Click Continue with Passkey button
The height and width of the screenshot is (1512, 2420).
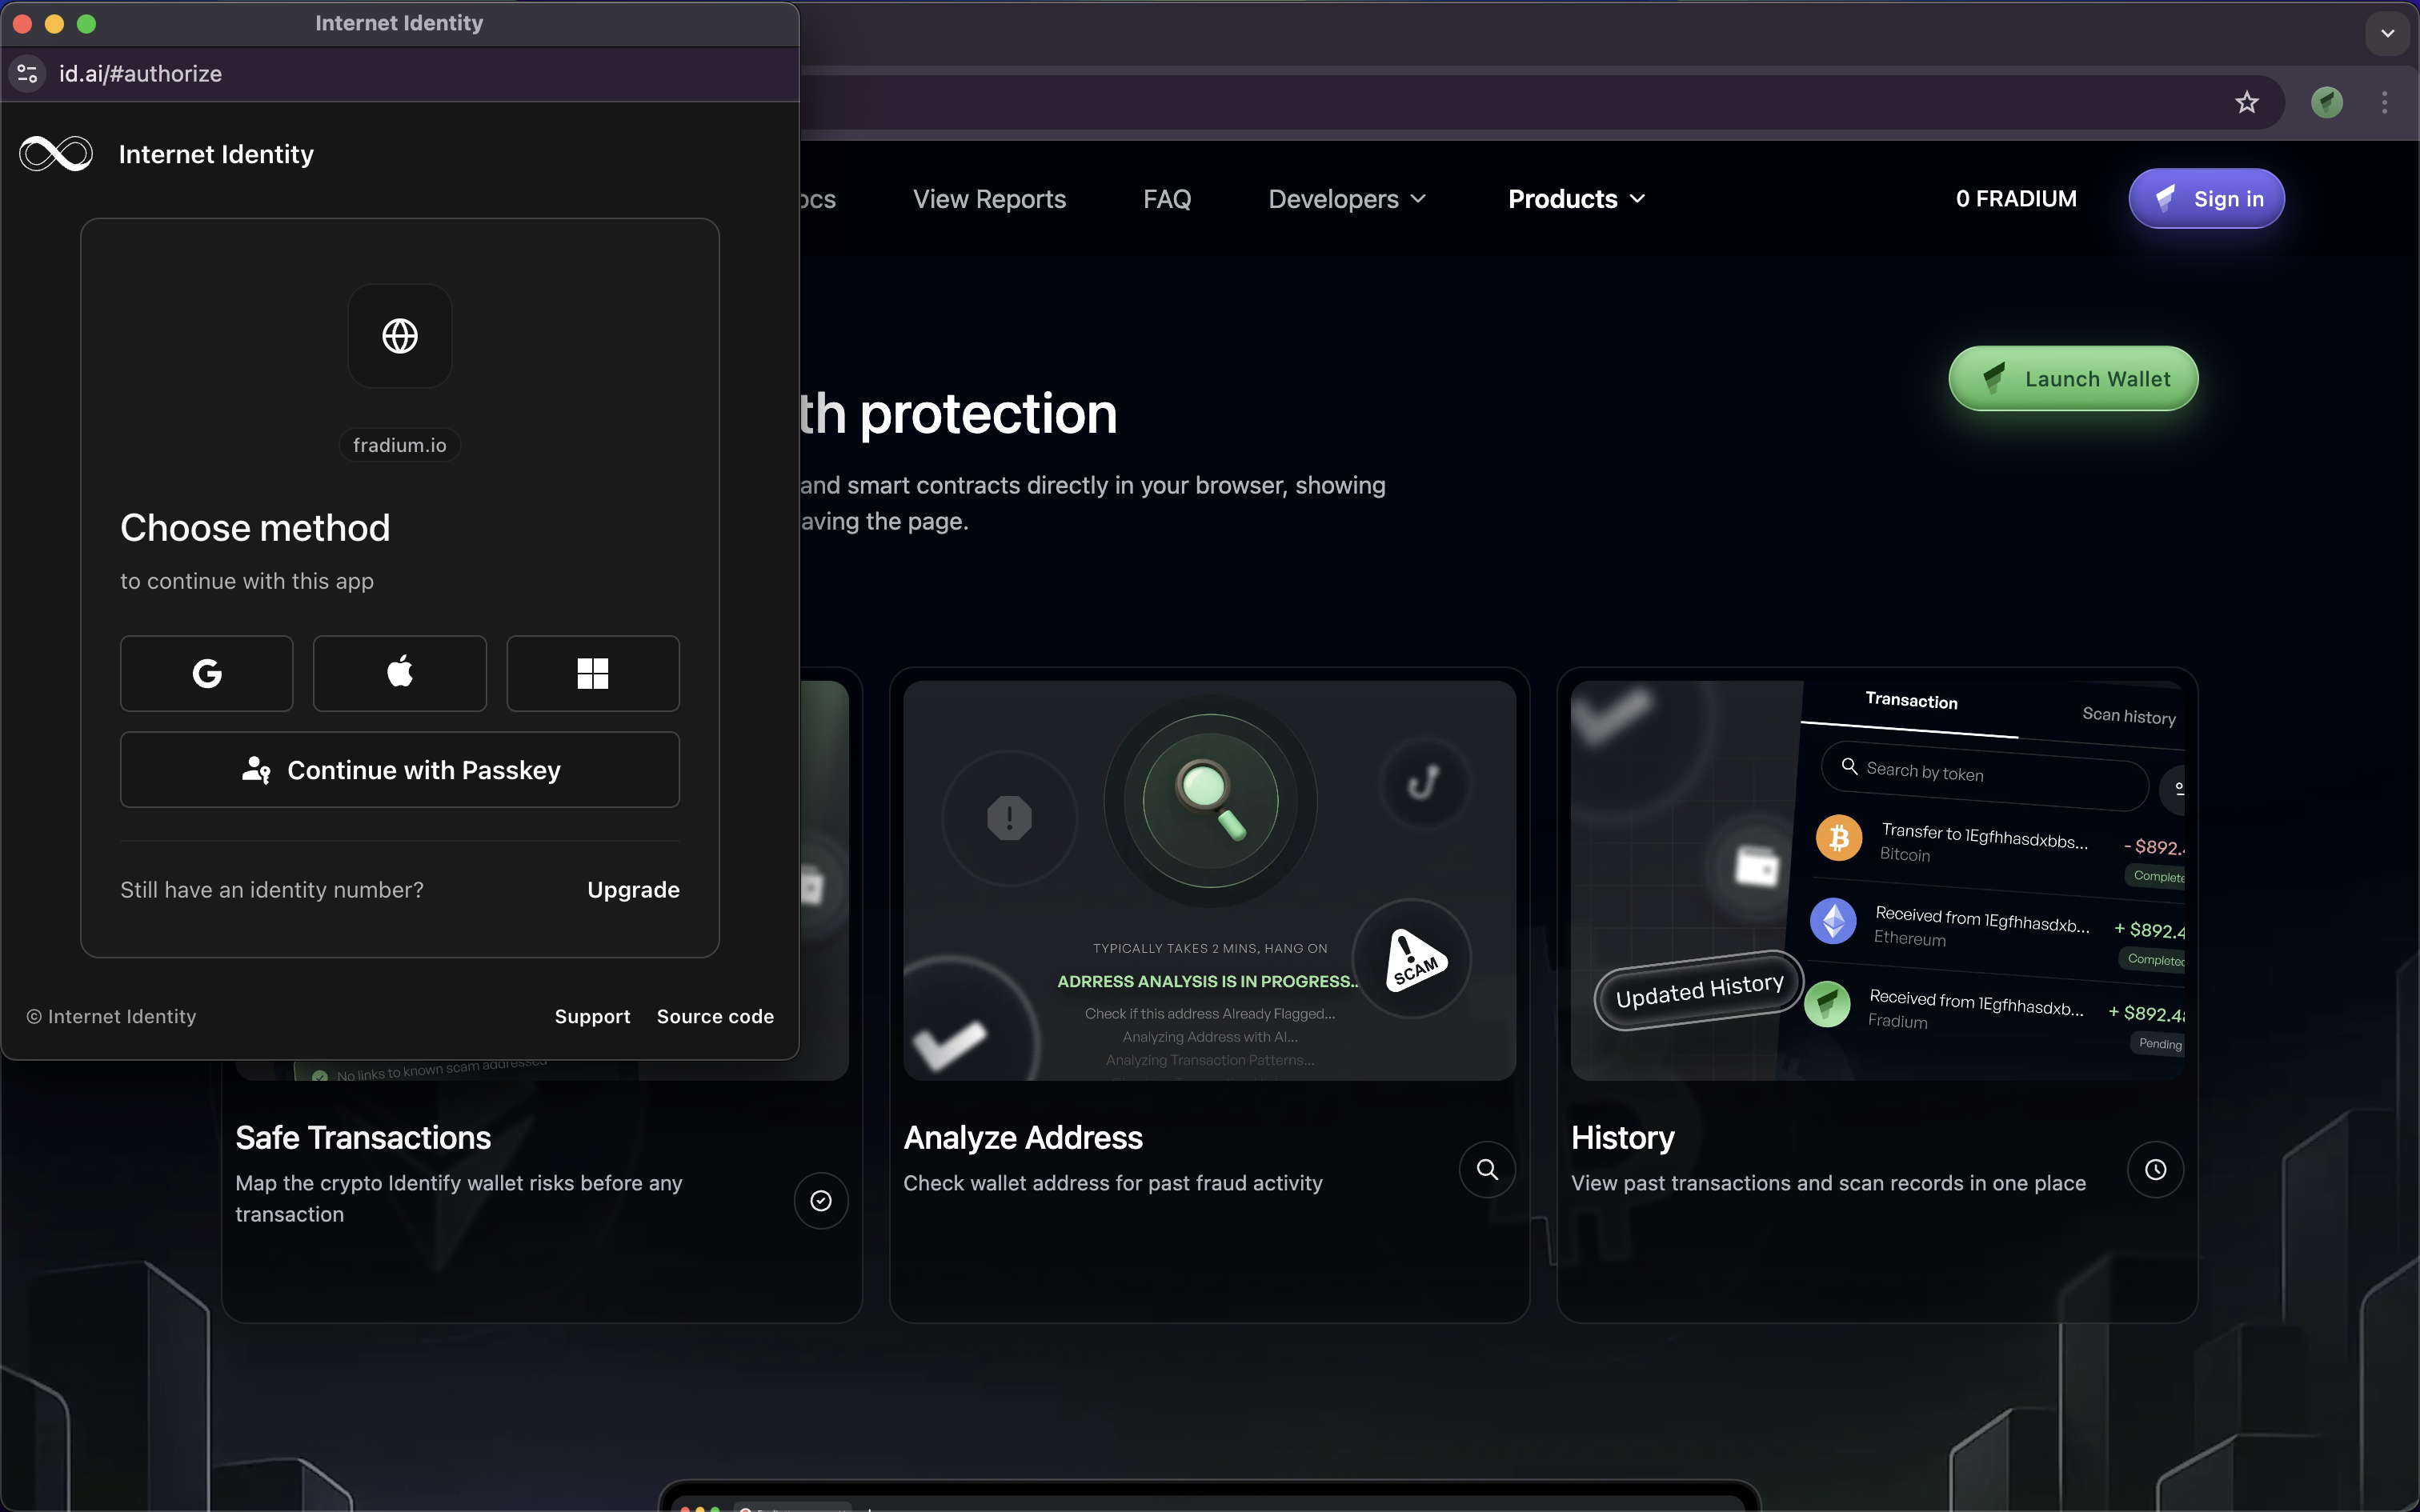(399, 770)
